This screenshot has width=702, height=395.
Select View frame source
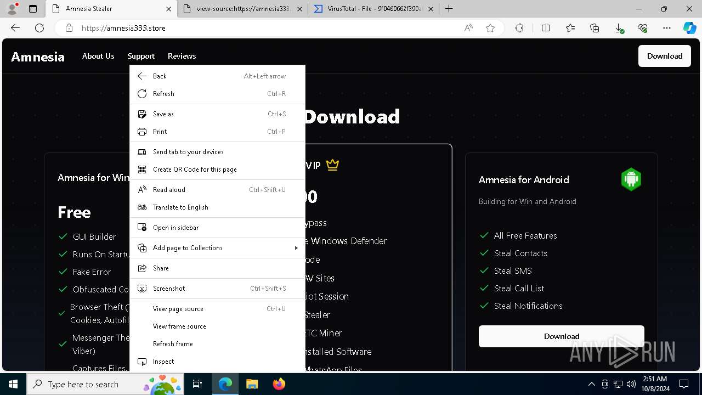(217, 326)
